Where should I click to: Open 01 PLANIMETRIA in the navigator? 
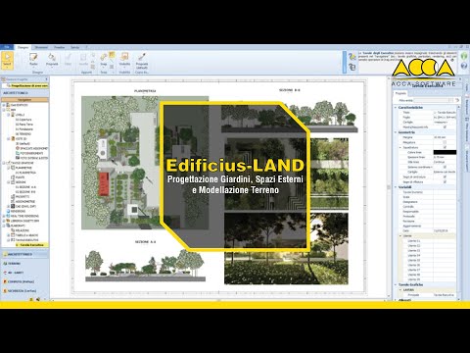[x=25, y=173]
